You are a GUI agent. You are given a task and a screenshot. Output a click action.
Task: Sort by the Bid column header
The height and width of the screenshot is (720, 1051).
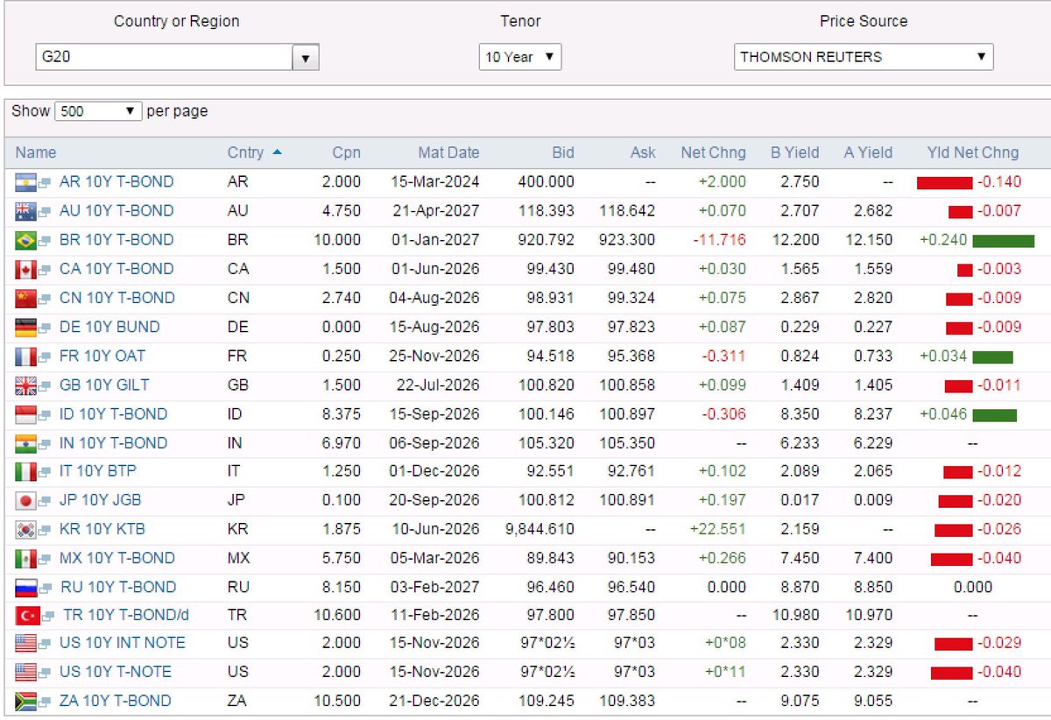pyautogui.click(x=563, y=152)
